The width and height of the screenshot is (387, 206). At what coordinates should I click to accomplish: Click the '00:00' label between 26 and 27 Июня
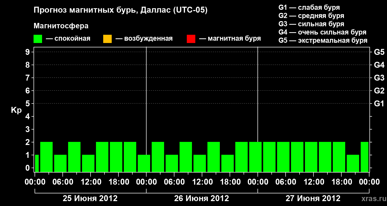(x=258, y=182)
